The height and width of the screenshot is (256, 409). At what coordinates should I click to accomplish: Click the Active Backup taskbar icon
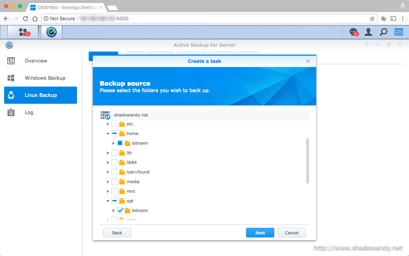(x=52, y=32)
